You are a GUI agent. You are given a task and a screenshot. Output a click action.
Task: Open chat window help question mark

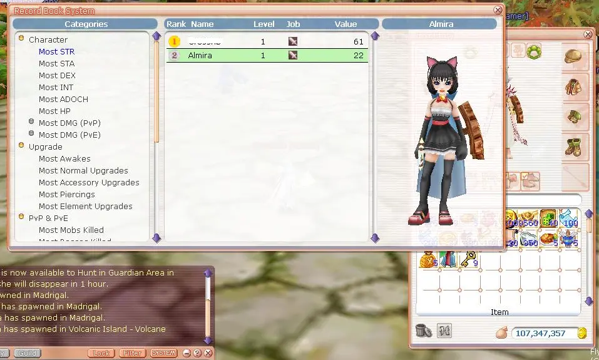click(197, 352)
